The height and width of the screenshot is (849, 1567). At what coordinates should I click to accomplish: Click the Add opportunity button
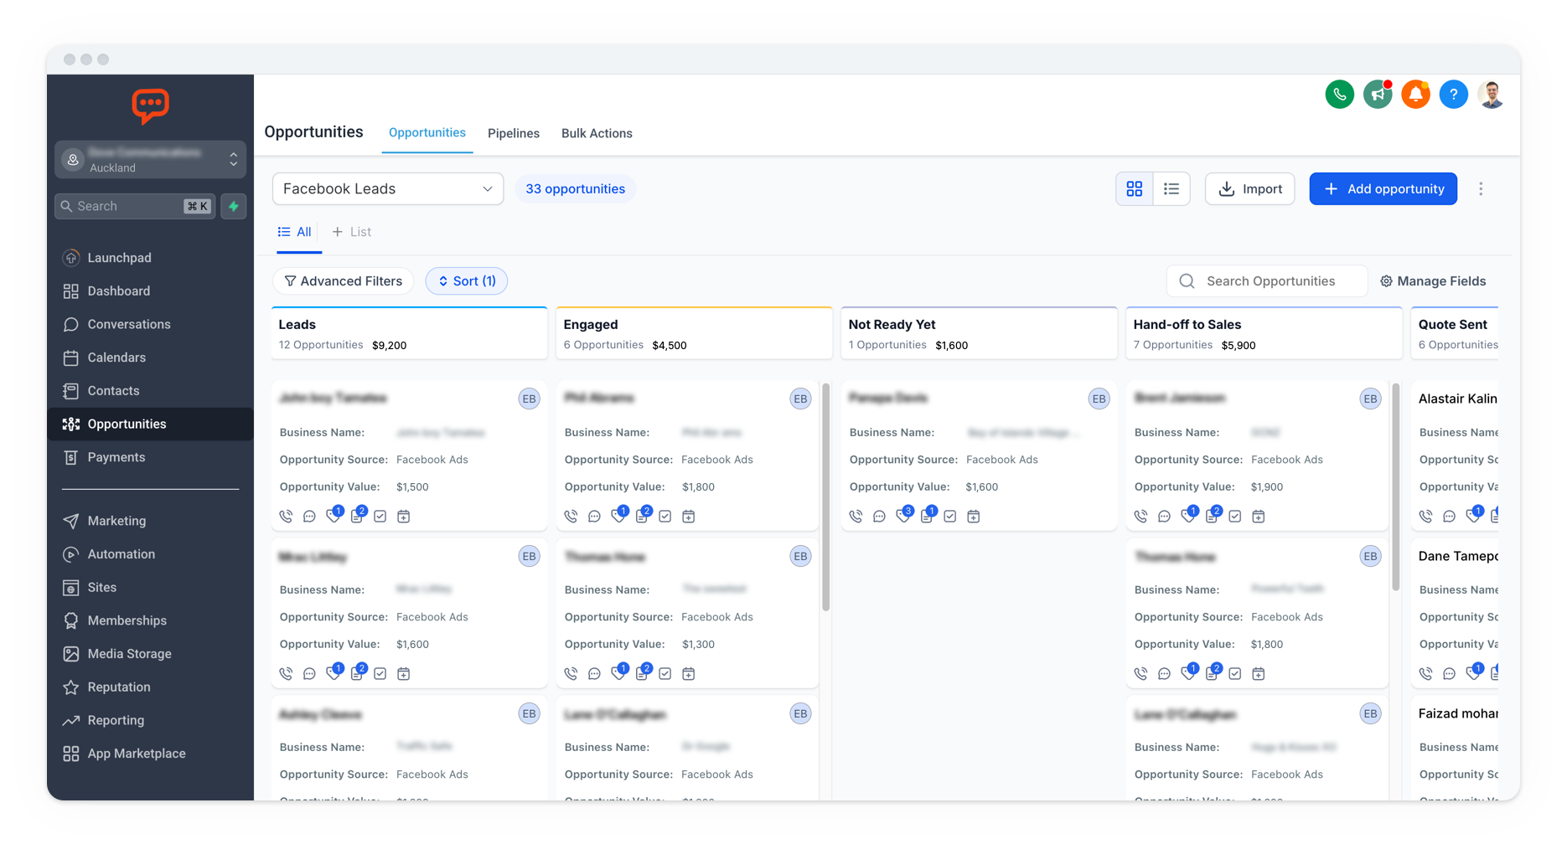click(x=1383, y=189)
